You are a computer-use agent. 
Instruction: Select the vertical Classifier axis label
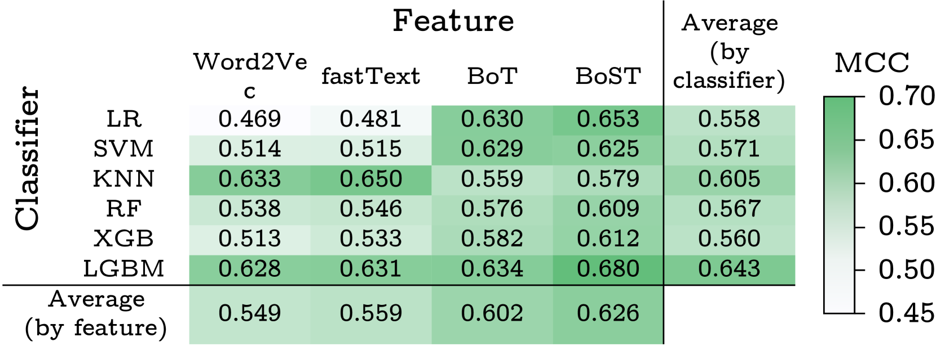[x=27, y=159]
